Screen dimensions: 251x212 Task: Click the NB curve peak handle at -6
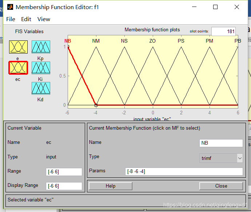tap(68, 47)
